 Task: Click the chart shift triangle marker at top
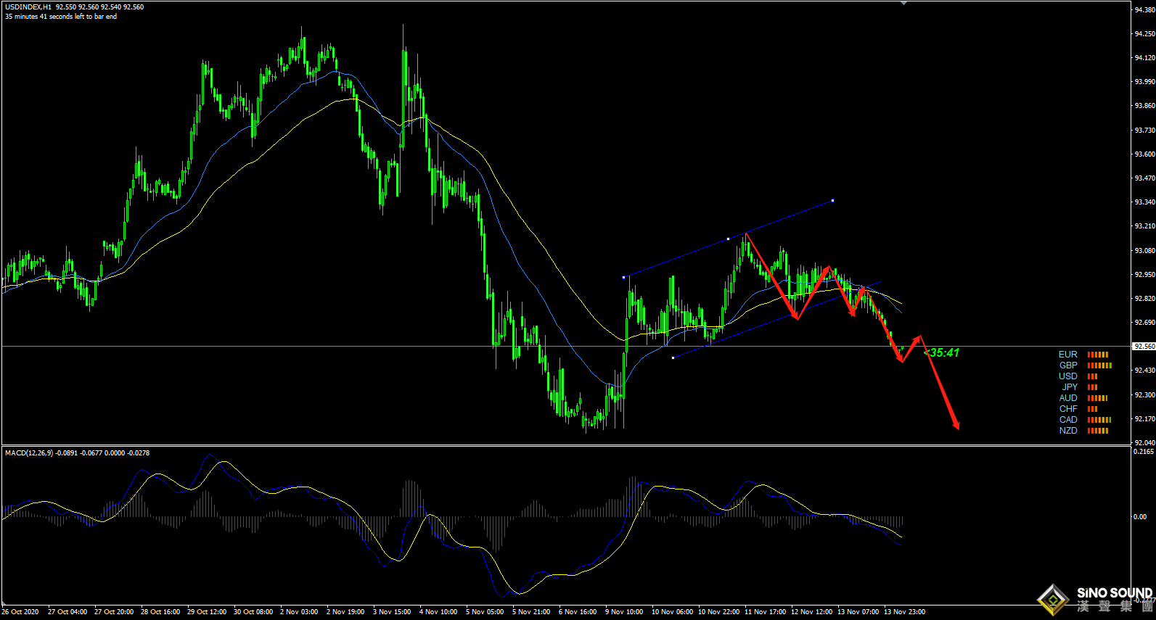pos(903,4)
